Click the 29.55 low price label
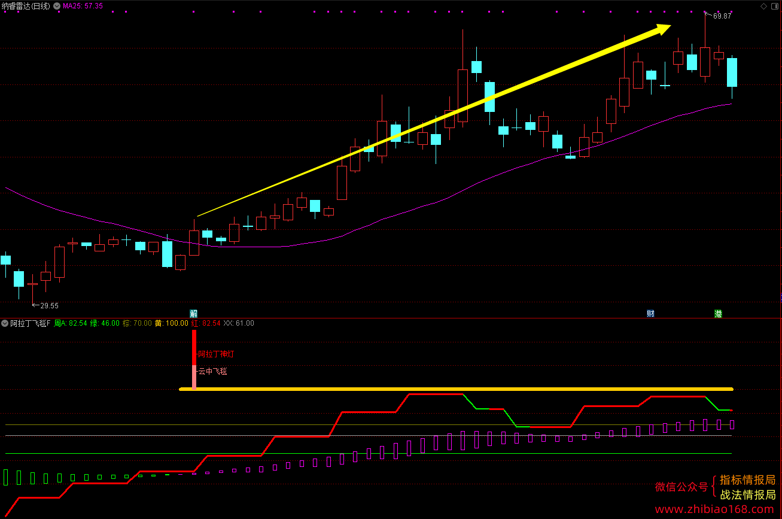The height and width of the screenshot is (519, 782). pyautogui.click(x=50, y=305)
